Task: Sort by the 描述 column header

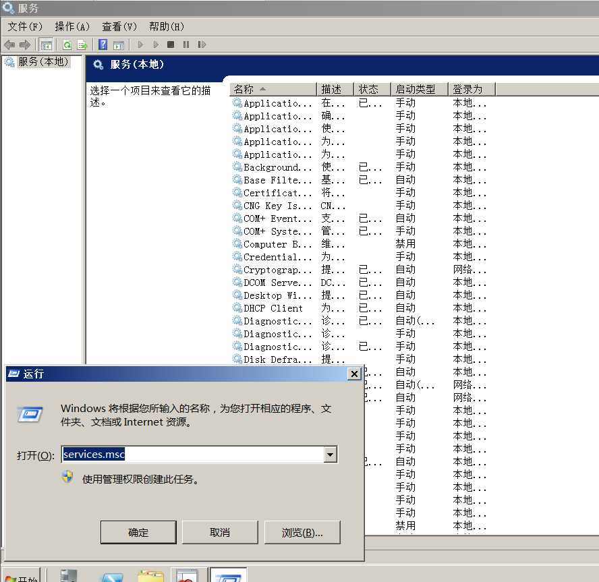Action: click(335, 90)
